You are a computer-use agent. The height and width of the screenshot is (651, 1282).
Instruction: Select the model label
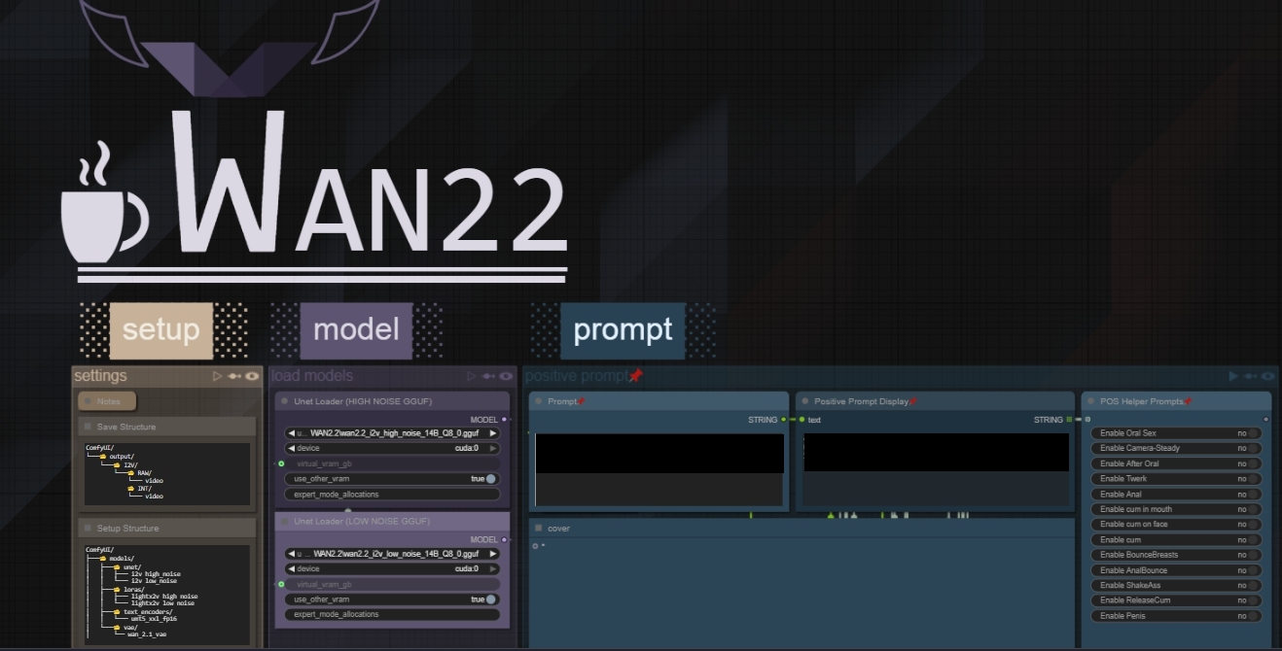pos(356,329)
